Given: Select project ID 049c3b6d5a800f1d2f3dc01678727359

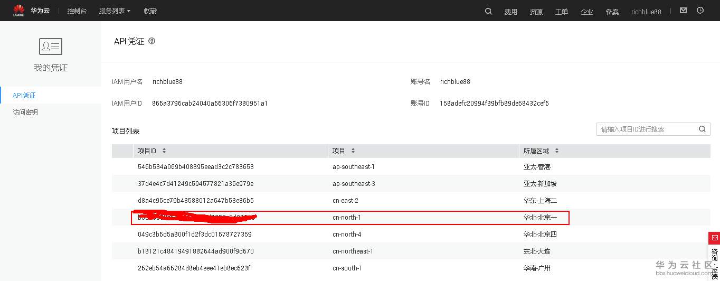Looking at the screenshot, I should pyautogui.click(x=195, y=235).
